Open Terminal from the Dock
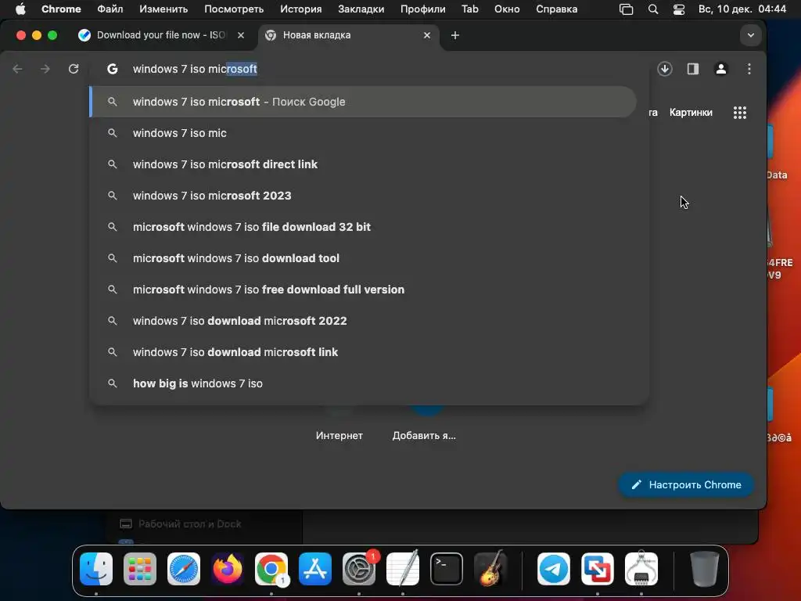801x601 pixels. point(447,569)
